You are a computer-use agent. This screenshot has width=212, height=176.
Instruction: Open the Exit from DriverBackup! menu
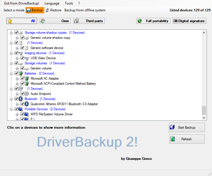coord(22,3)
